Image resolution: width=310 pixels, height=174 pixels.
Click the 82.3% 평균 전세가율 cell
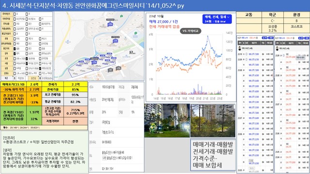[76, 101]
